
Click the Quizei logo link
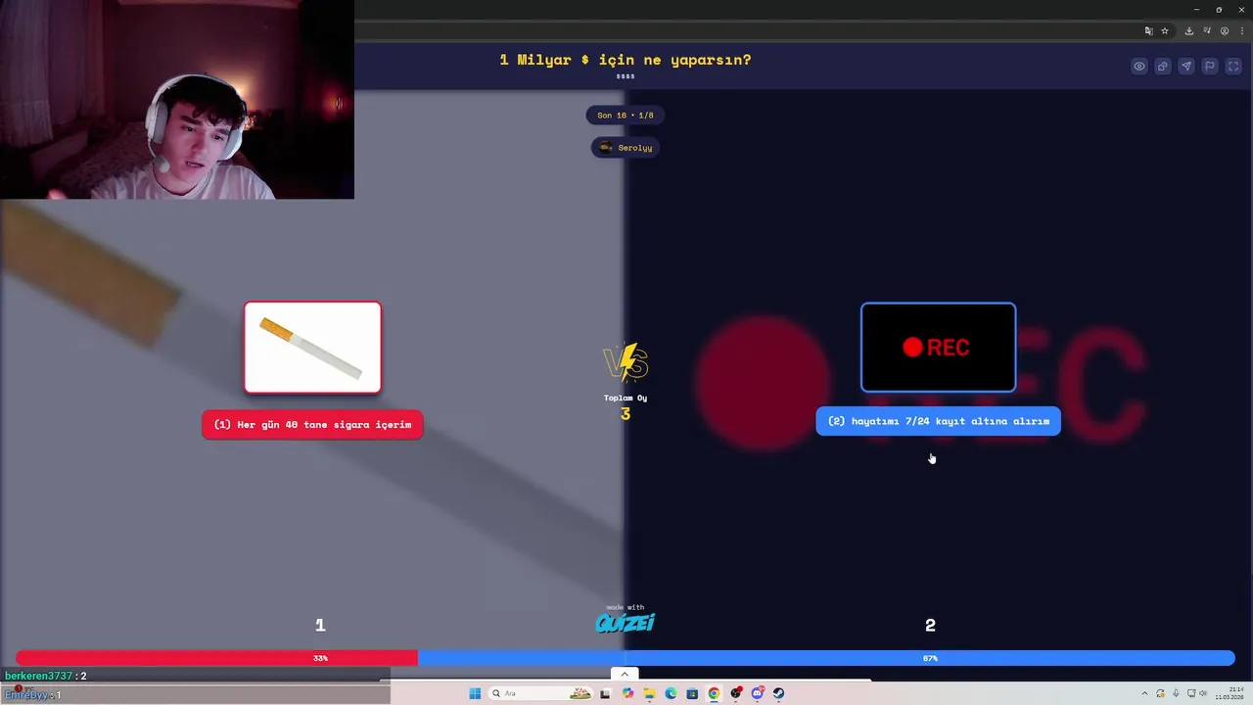coord(625,622)
